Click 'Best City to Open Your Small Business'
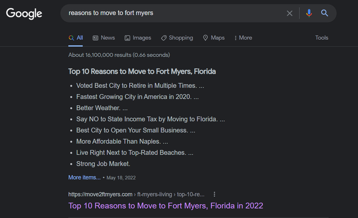The image size is (358, 218). point(135,130)
